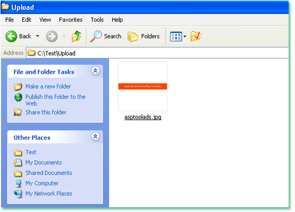Click the Make a new folder icon

point(18,86)
